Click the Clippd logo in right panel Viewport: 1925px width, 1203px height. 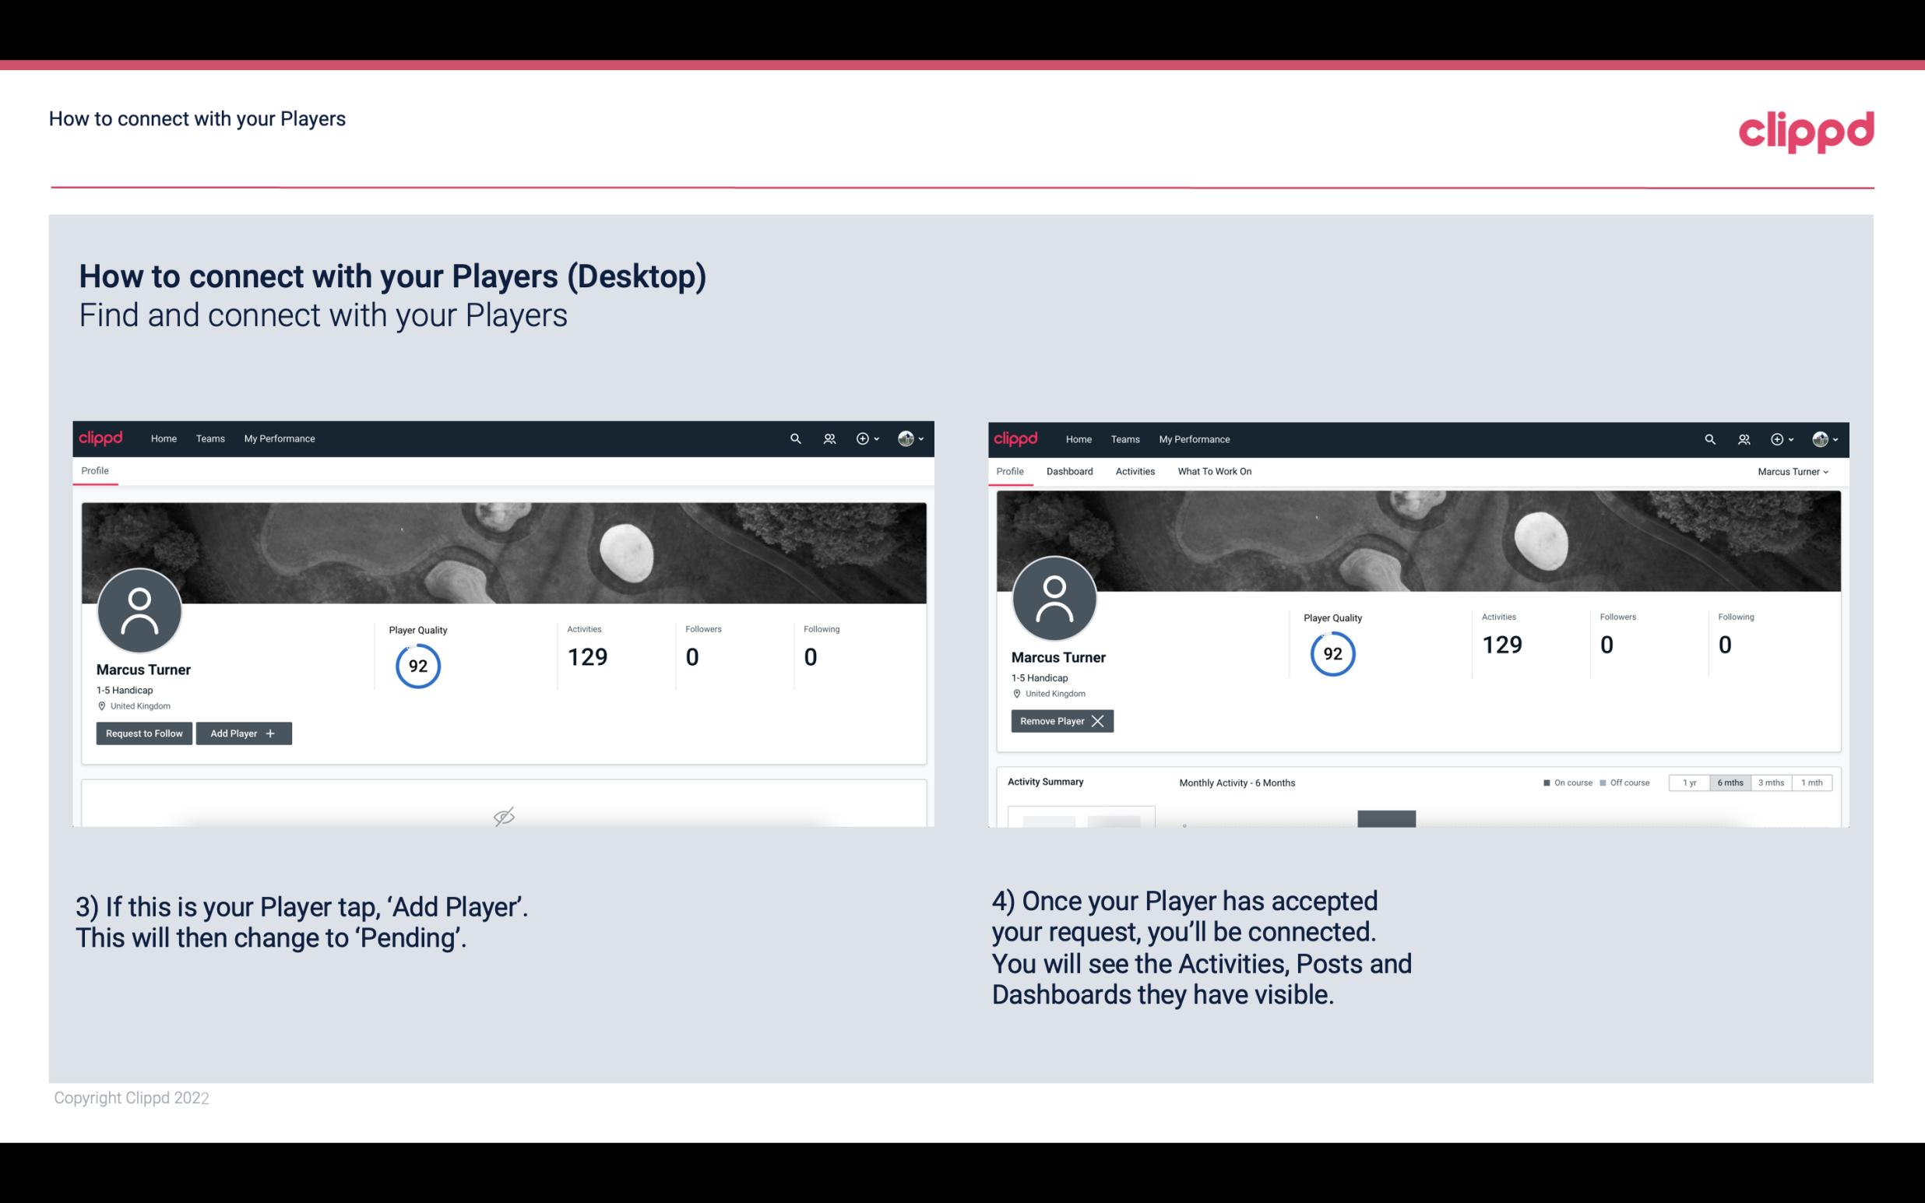[x=1016, y=439]
